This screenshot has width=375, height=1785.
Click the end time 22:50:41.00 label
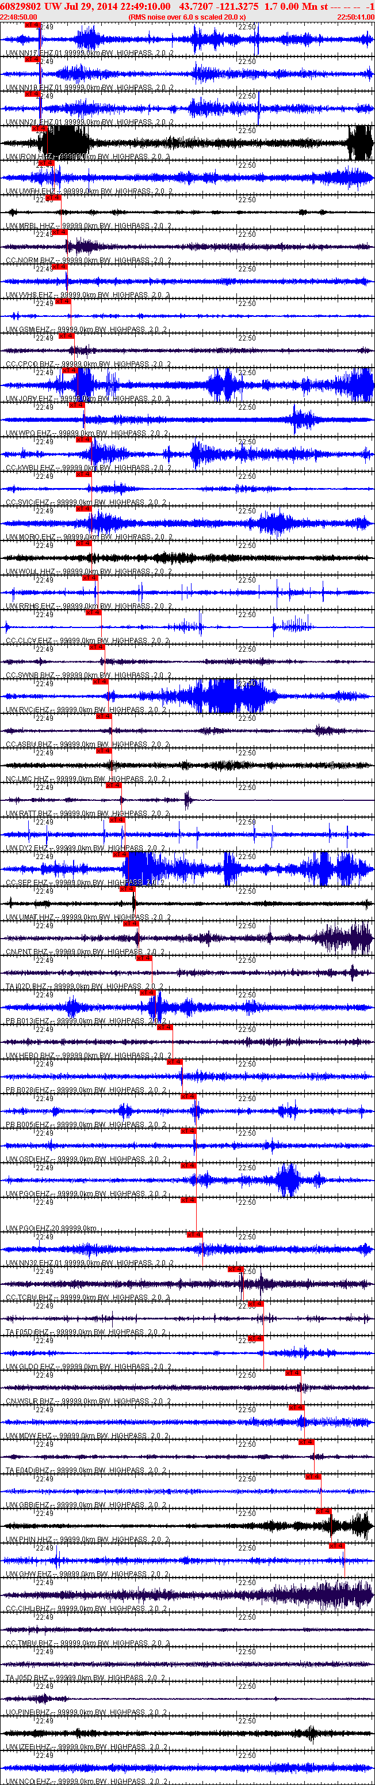point(355,17)
